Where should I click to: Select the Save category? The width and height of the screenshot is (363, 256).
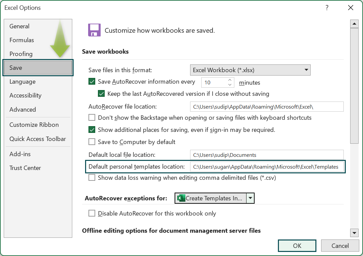point(38,68)
